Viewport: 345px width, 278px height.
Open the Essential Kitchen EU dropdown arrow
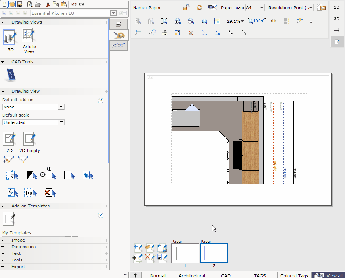pyautogui.click(x=113, y=13)
